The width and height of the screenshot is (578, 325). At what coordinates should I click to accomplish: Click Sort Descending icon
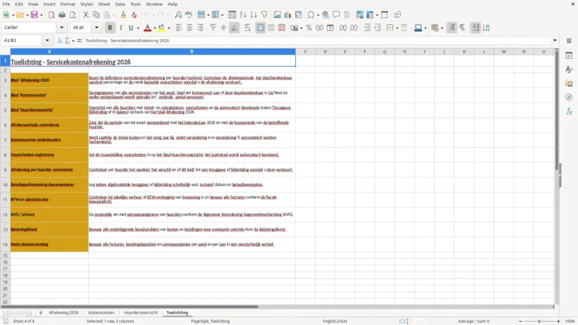click(253, 15)
